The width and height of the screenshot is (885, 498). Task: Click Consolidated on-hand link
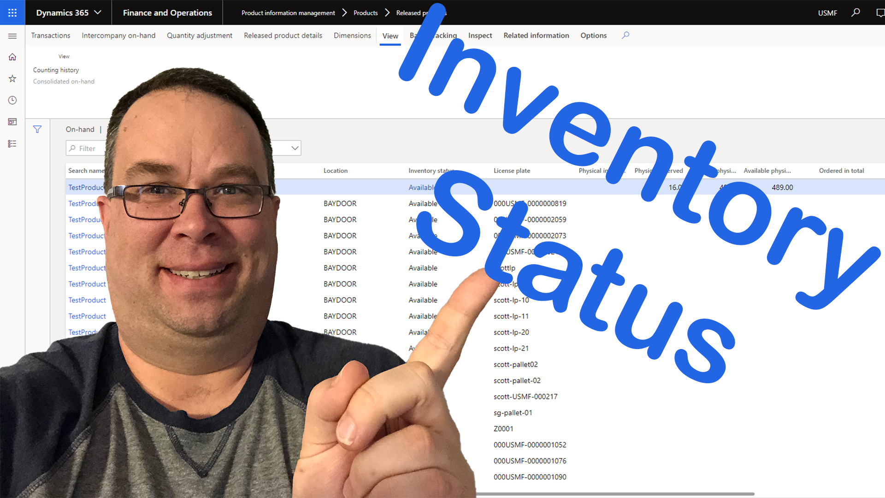[65, 82]
